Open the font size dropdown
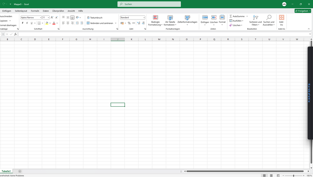This screenshot has height=177, width=313. coord(48,18)
